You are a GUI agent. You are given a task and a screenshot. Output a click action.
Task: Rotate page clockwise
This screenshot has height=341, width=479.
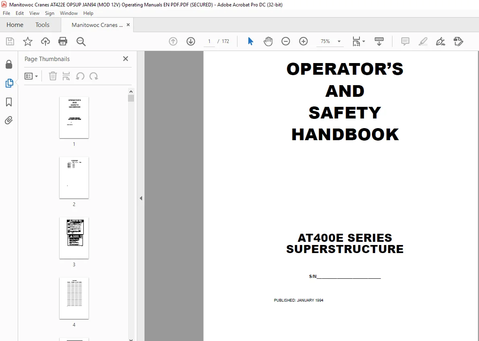click(x=94, y=76)
